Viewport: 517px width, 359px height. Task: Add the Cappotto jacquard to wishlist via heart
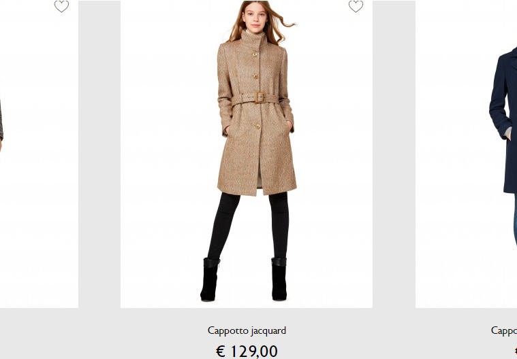coord(356,6)
